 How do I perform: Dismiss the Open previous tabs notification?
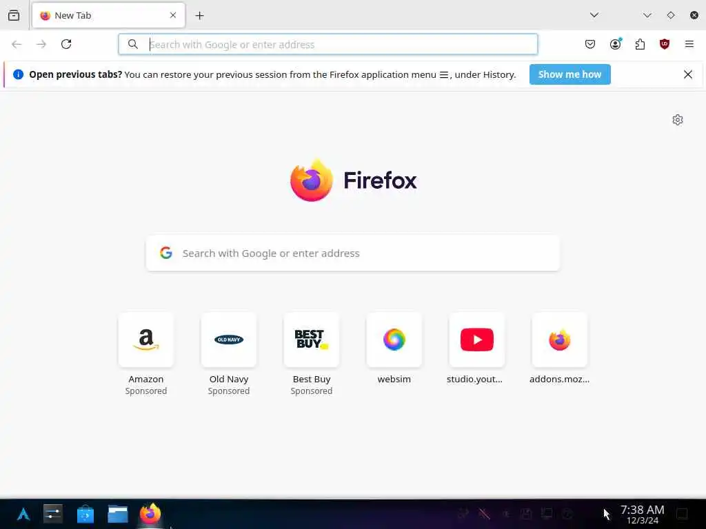[x=688, y=74]
